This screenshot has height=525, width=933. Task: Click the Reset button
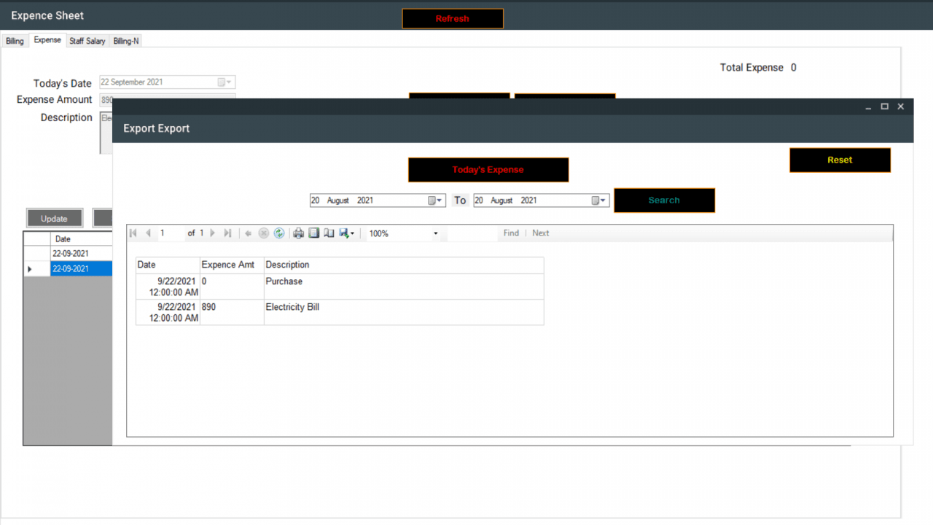click(x=840, y=160)
